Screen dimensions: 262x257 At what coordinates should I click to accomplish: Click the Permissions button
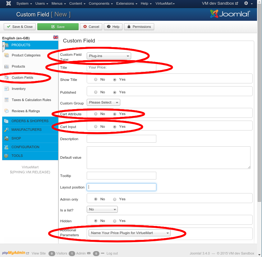139,27
